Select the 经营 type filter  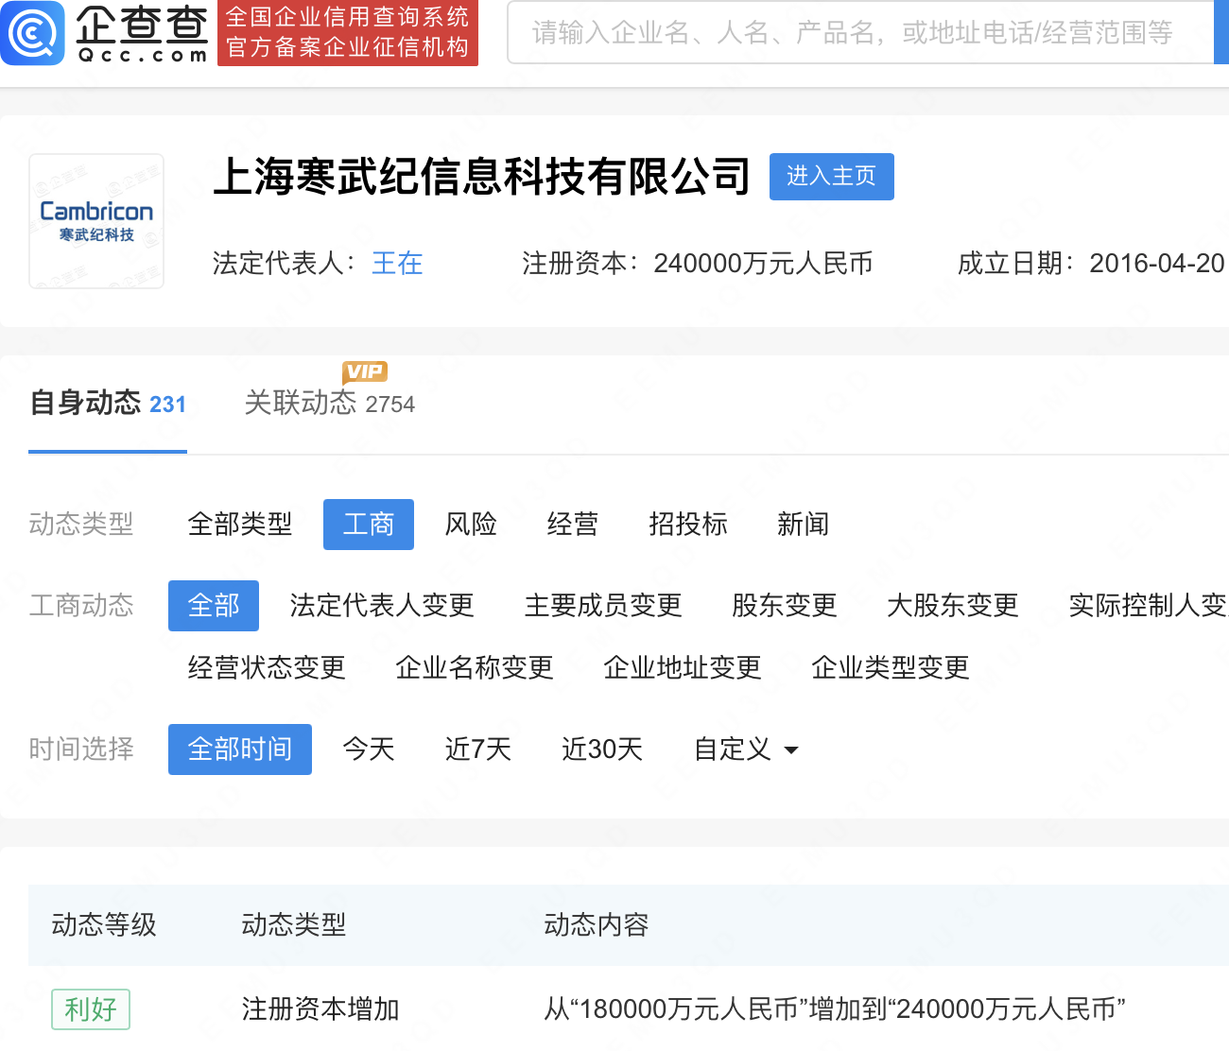click(573, 525)
